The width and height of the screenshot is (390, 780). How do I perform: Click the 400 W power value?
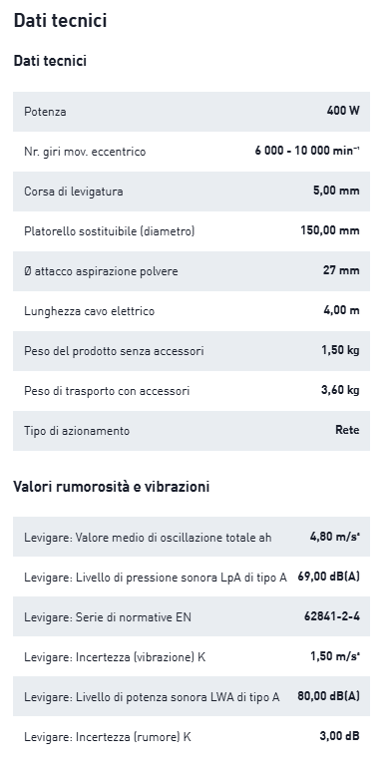pos(343,111)
